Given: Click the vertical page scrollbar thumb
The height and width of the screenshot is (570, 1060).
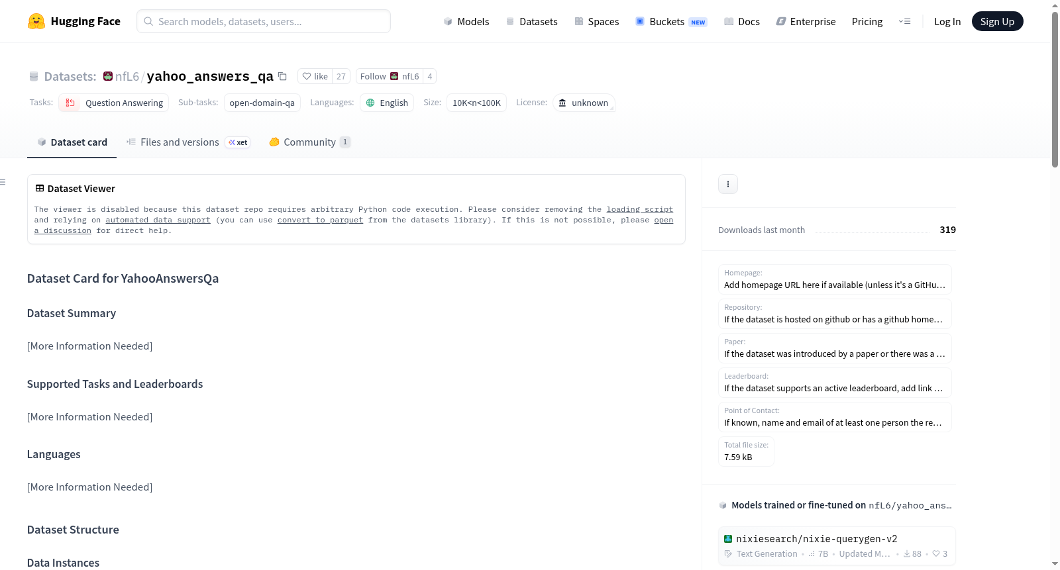Looking at the screenshot, I should coord(1055,89).
